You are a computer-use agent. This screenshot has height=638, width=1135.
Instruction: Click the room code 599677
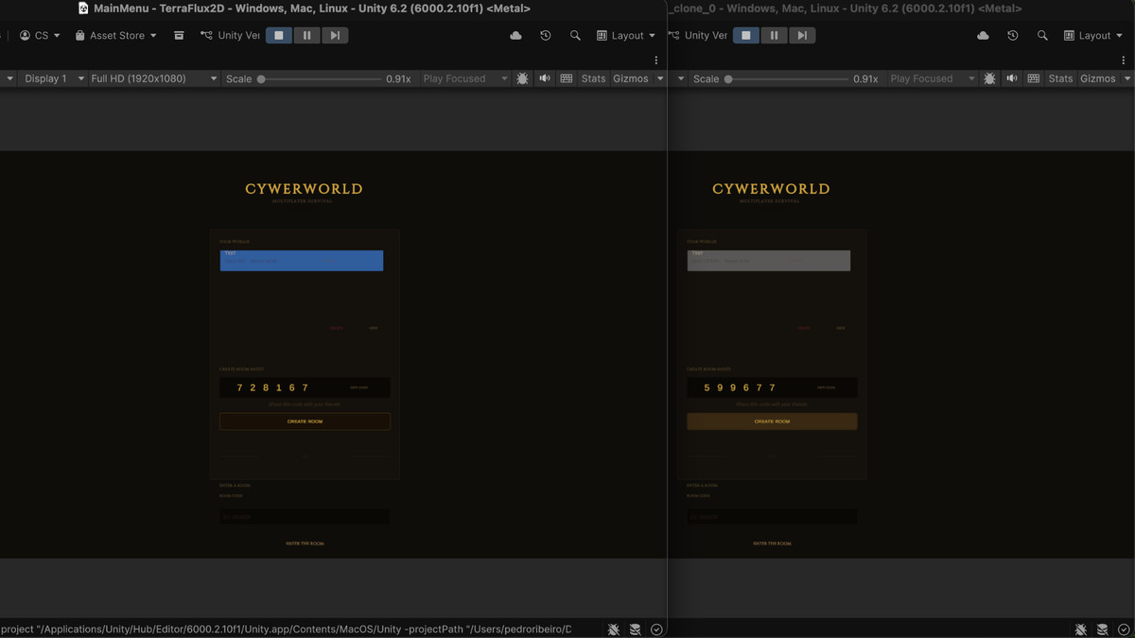[x=740, y=388]
